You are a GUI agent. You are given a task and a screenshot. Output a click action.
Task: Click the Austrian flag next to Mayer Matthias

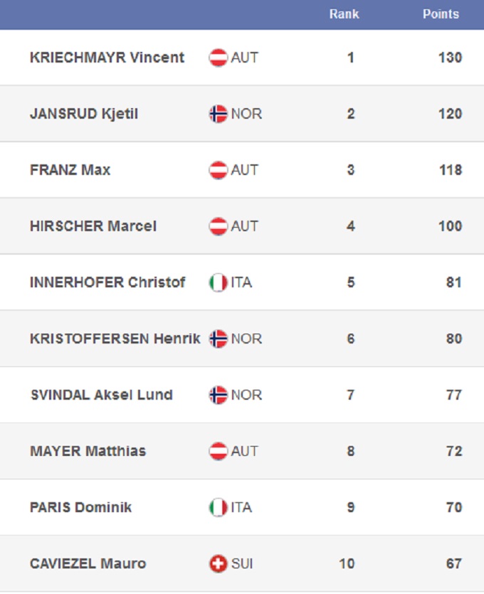click(218, 451)
